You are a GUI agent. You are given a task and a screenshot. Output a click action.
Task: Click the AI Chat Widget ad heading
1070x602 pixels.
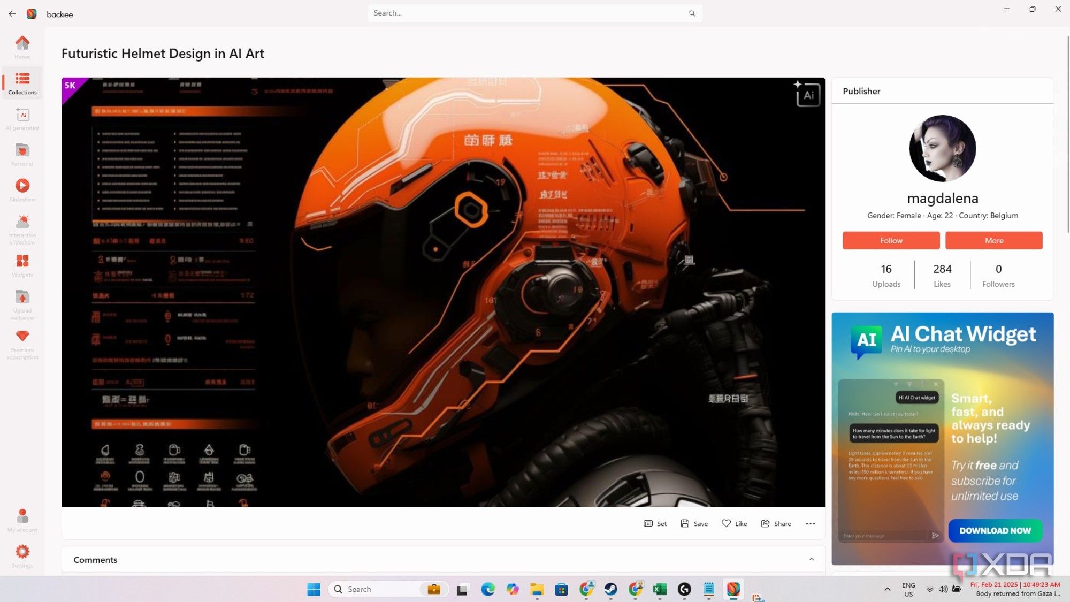(x=962, y=334)
